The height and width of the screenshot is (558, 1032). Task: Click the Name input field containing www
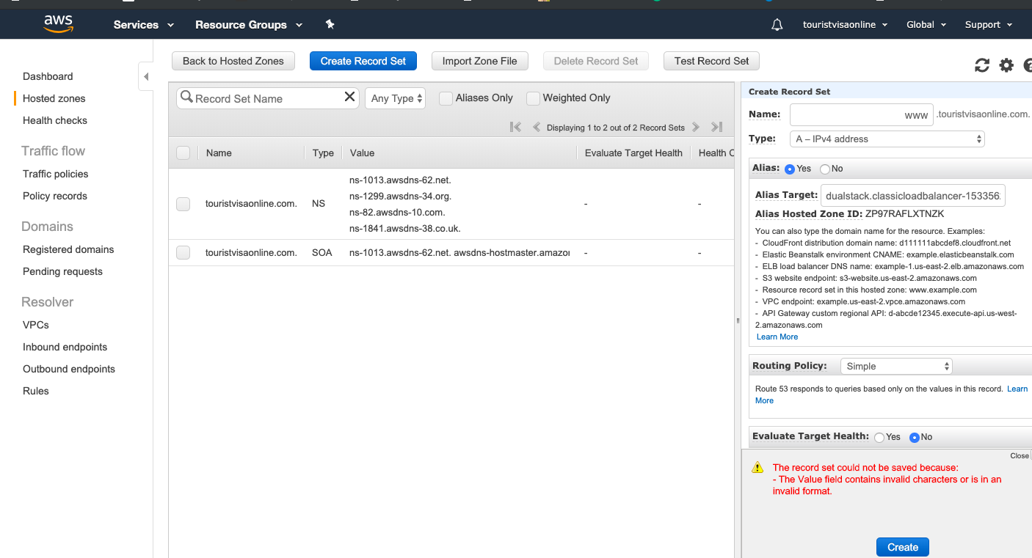click(862, 114)
